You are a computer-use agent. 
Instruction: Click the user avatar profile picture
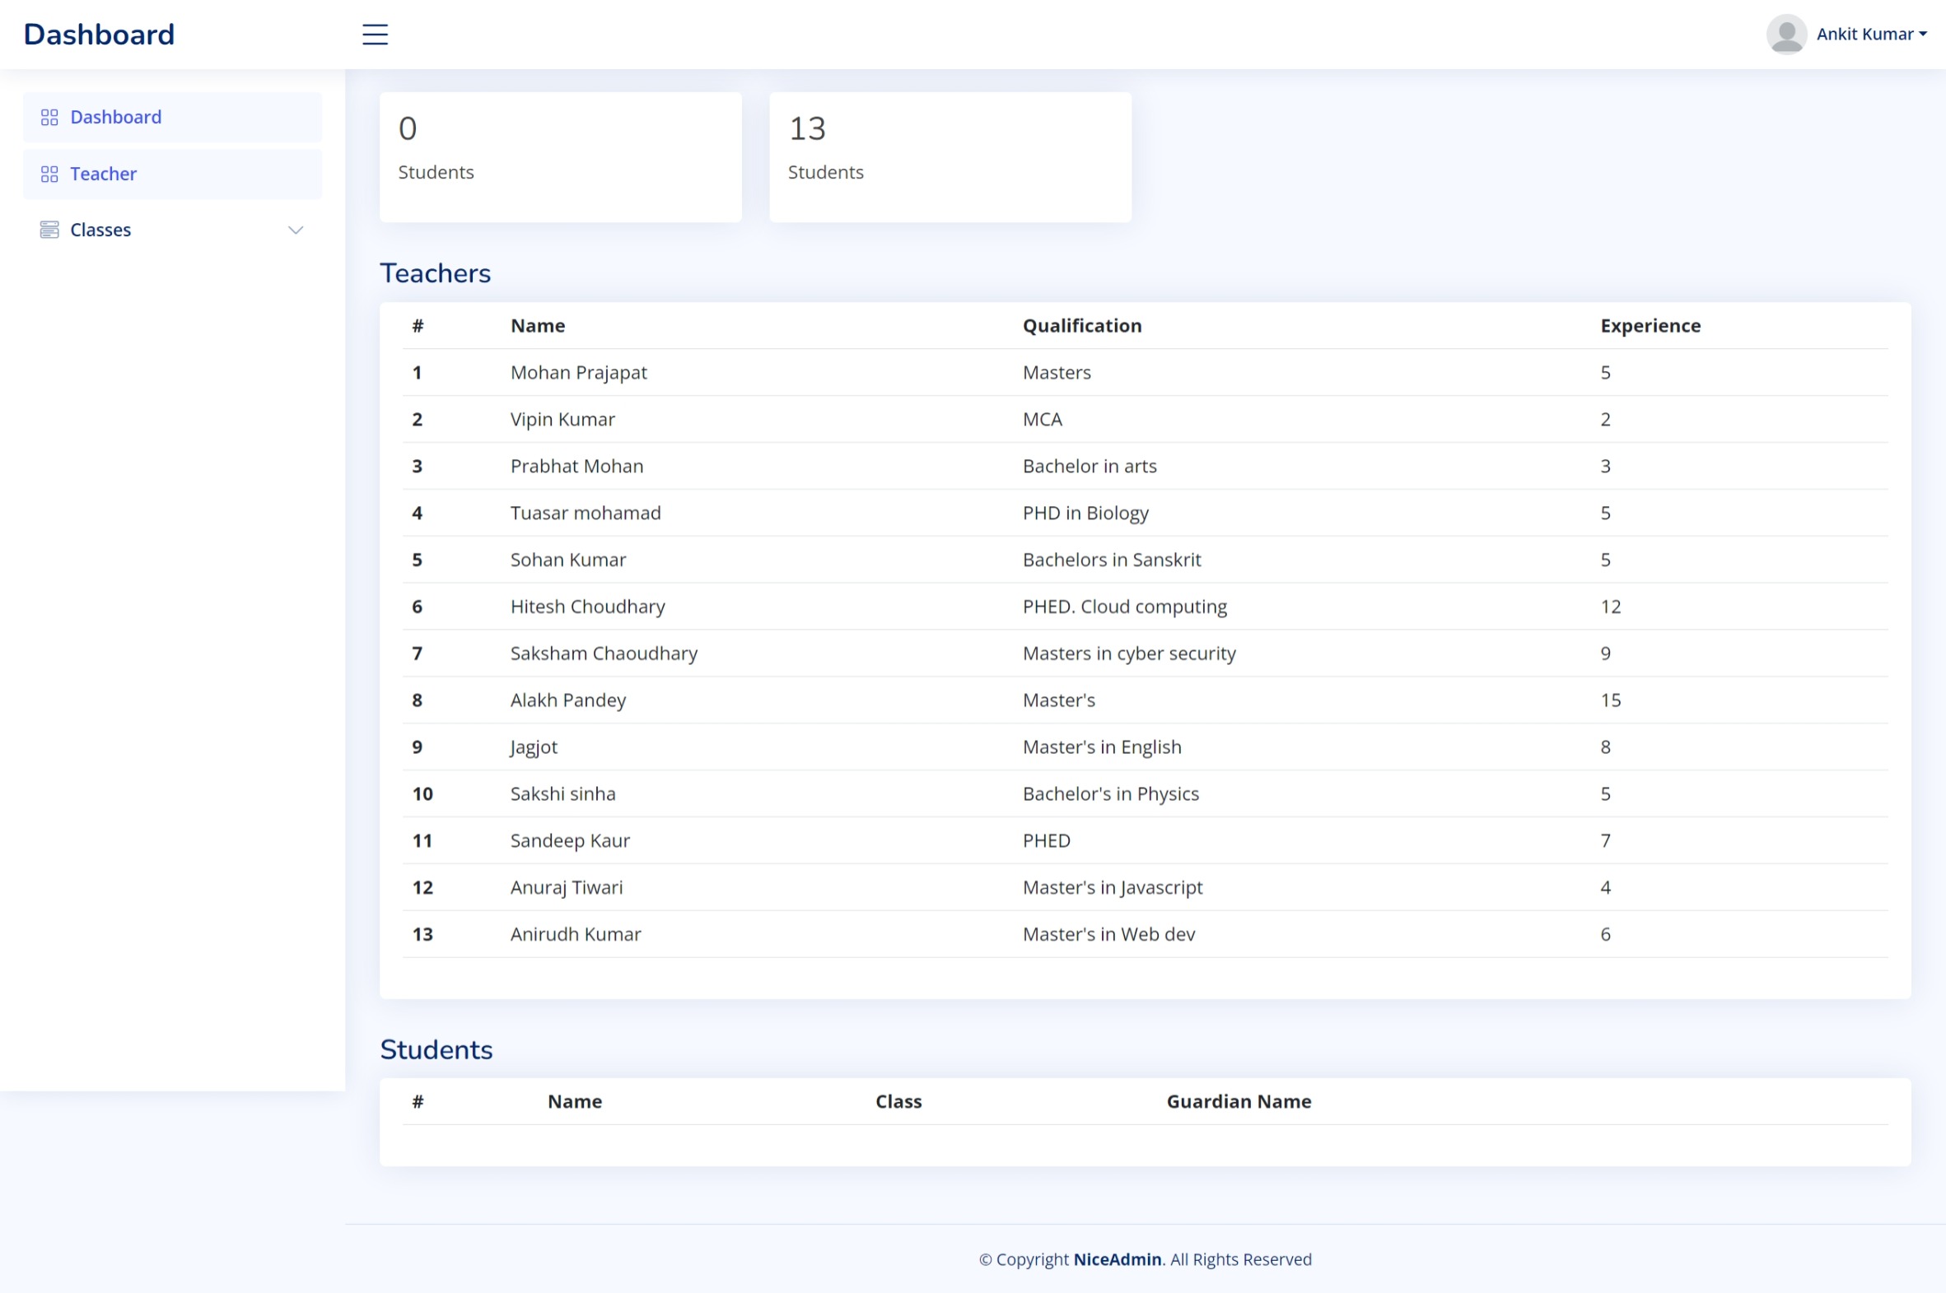(1786, 35)
